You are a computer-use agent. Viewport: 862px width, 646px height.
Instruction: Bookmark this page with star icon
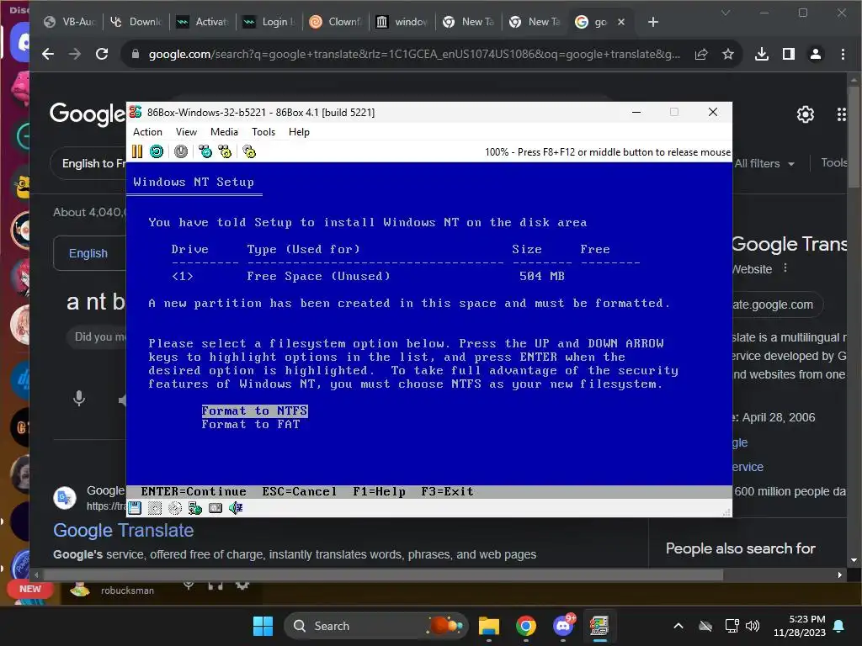coord(728,54)
